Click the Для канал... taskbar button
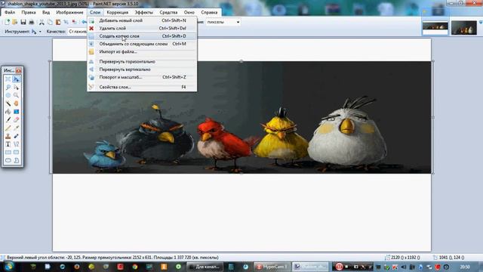 pos(205,267)
